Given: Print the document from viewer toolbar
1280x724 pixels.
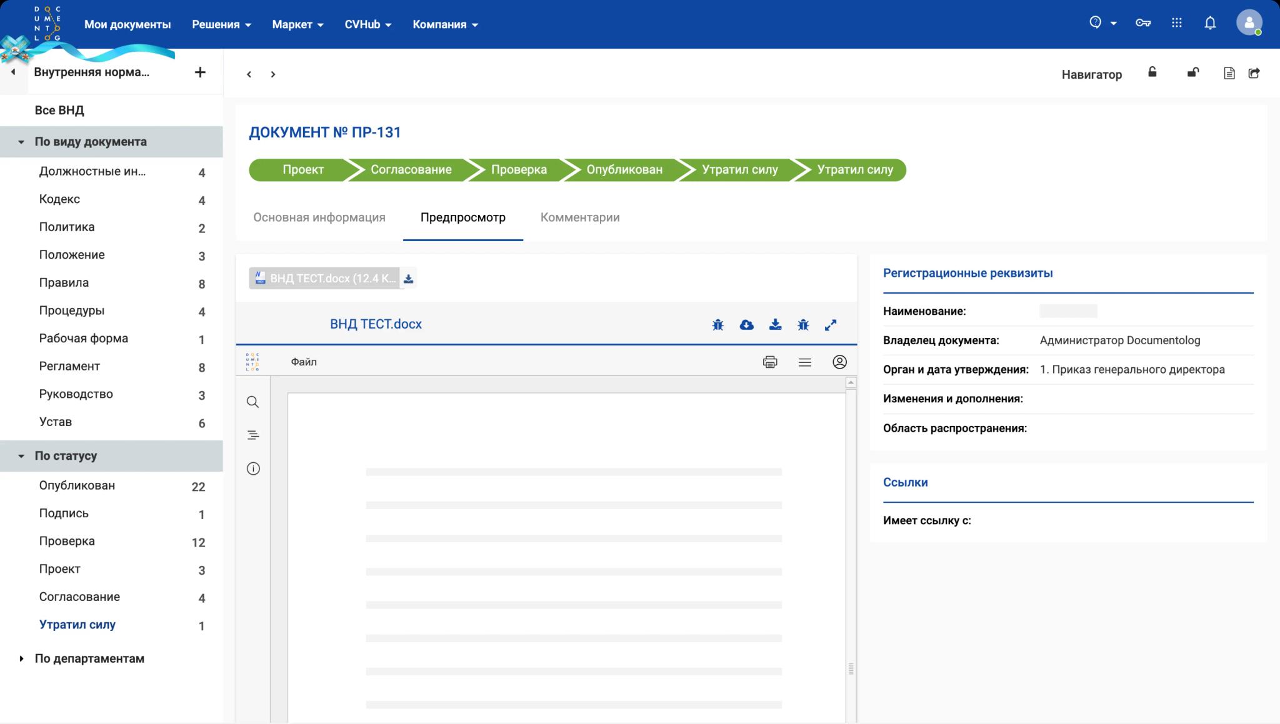Looking at the screenshot, I should 770,362.
